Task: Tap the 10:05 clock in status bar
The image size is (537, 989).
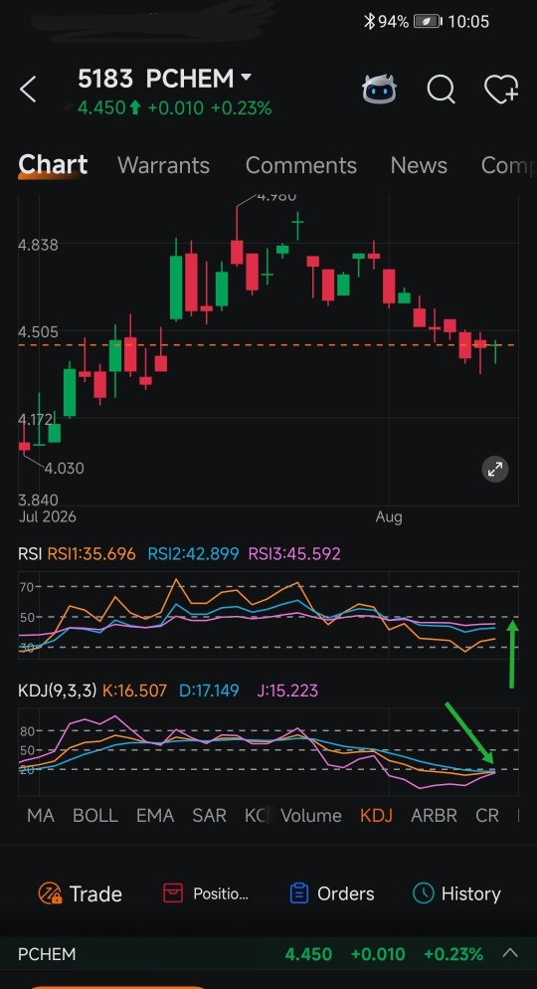Action: click(468, 21)
